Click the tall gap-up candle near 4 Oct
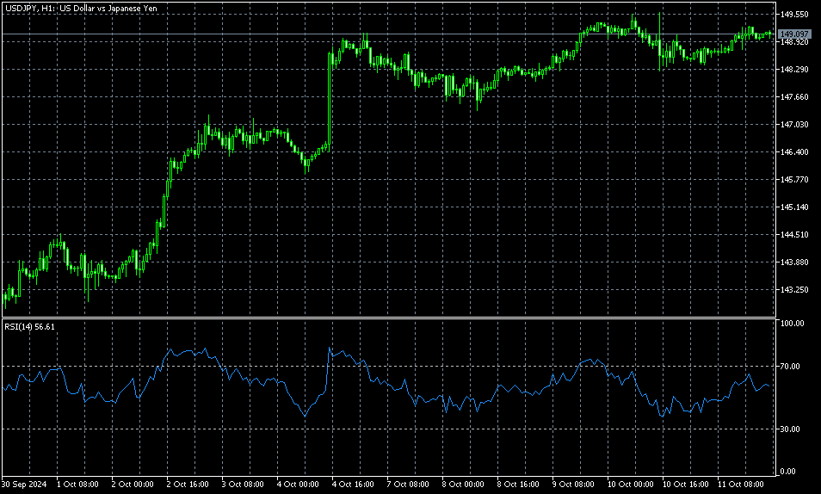Viewport: 821px width, 494px height. click(330, 99)
